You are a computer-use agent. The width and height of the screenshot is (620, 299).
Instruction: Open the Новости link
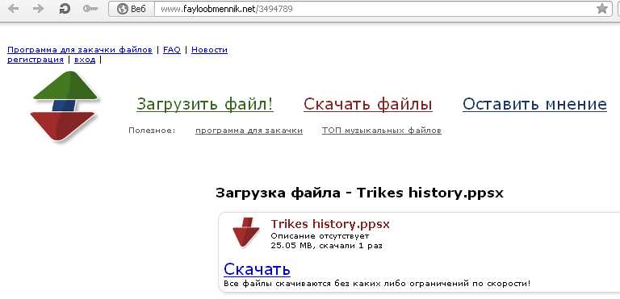click(209, 50)
